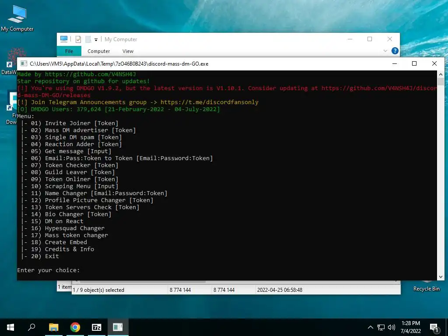Image resolution: width=448 pixels, height=336 pixels.
Task: Close the My Computer window
Action: (x=390, y=39)
